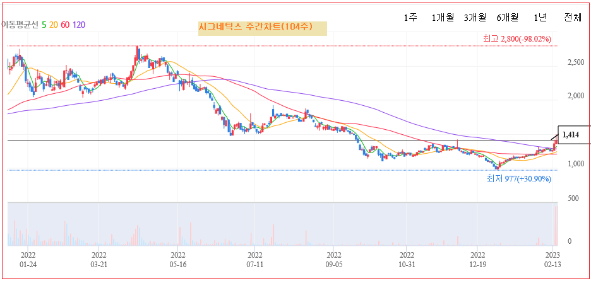Toggle the 5-period moving average
The height and width of the screenshot is (281, 591).
[44, 25]
